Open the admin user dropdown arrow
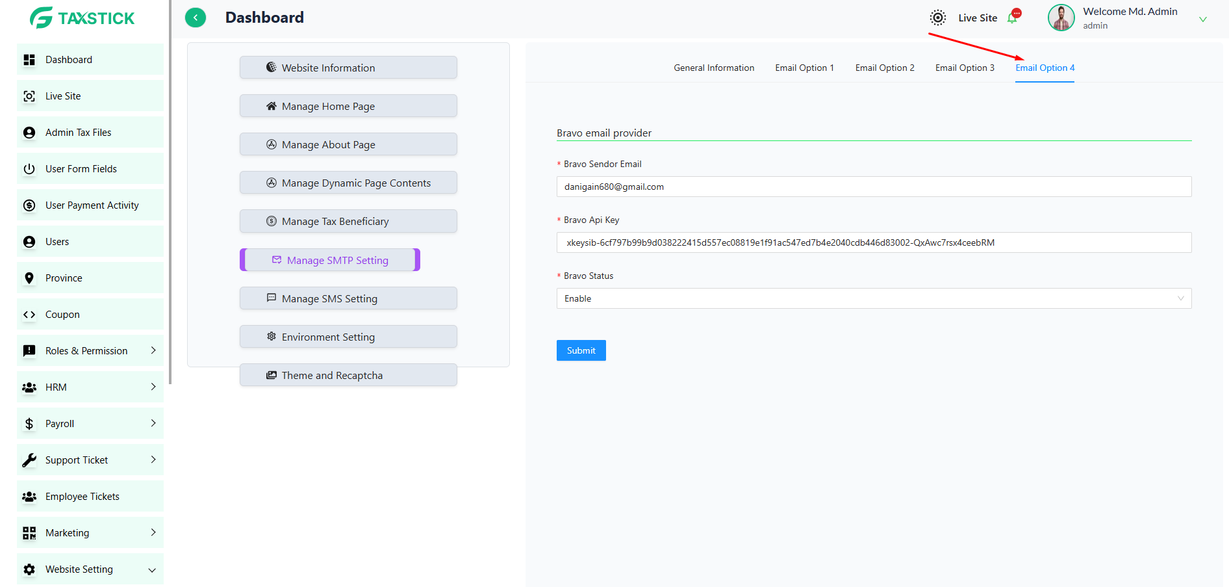Viewport: 1229px width, 587px height. pos(1202,20)
